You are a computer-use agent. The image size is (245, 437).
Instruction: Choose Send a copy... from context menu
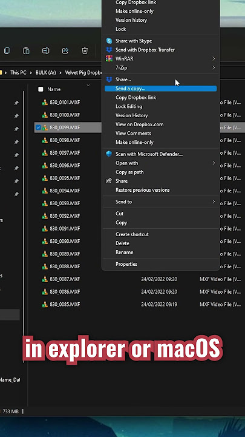pyautogui.click(x=160, y=89)
